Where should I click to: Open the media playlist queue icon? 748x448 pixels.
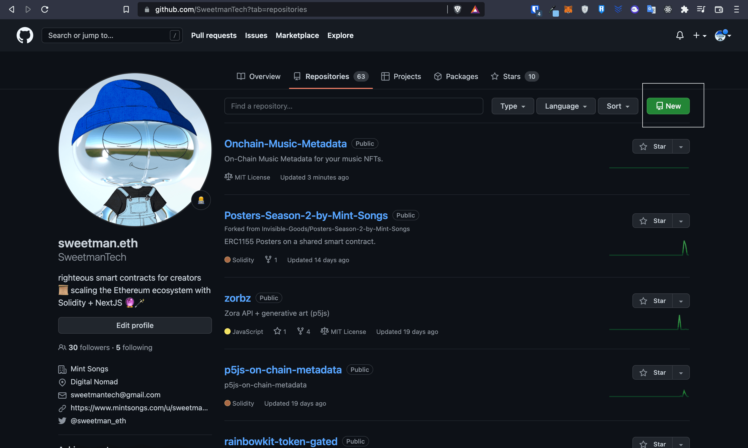pos(701,9)
